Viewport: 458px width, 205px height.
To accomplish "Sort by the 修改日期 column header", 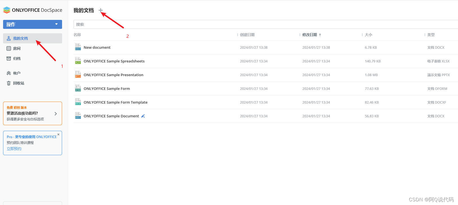I will tap(309, 35).
